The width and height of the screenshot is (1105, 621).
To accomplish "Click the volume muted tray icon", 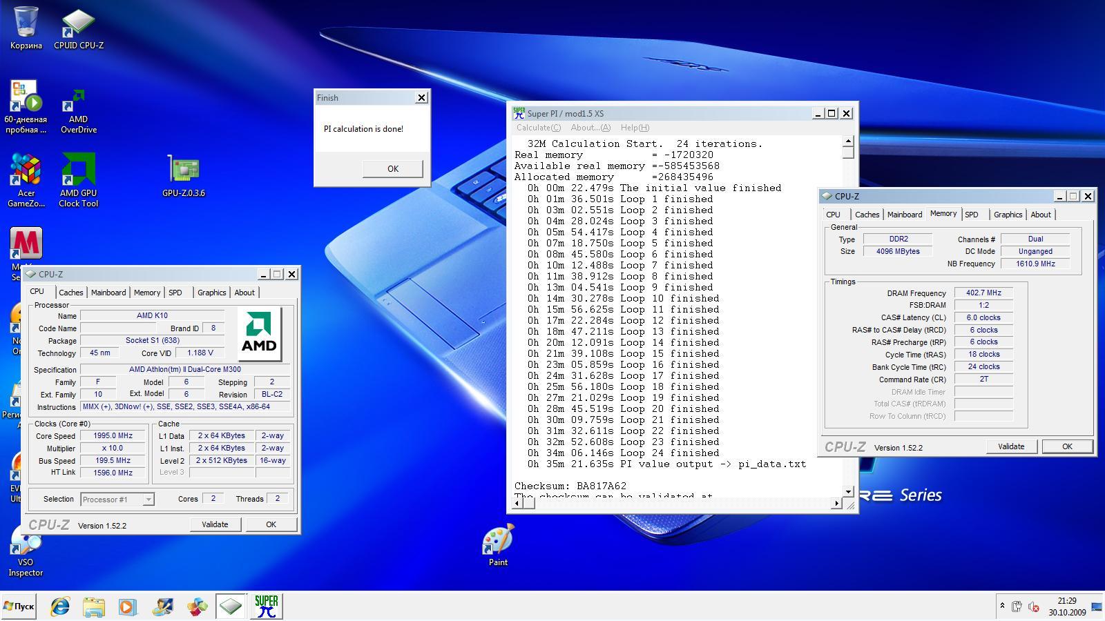I will coord(1034,607).
